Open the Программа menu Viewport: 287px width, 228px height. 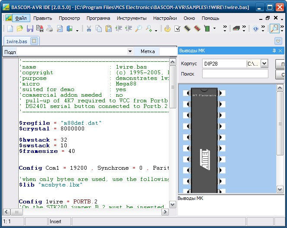(98, 18)
